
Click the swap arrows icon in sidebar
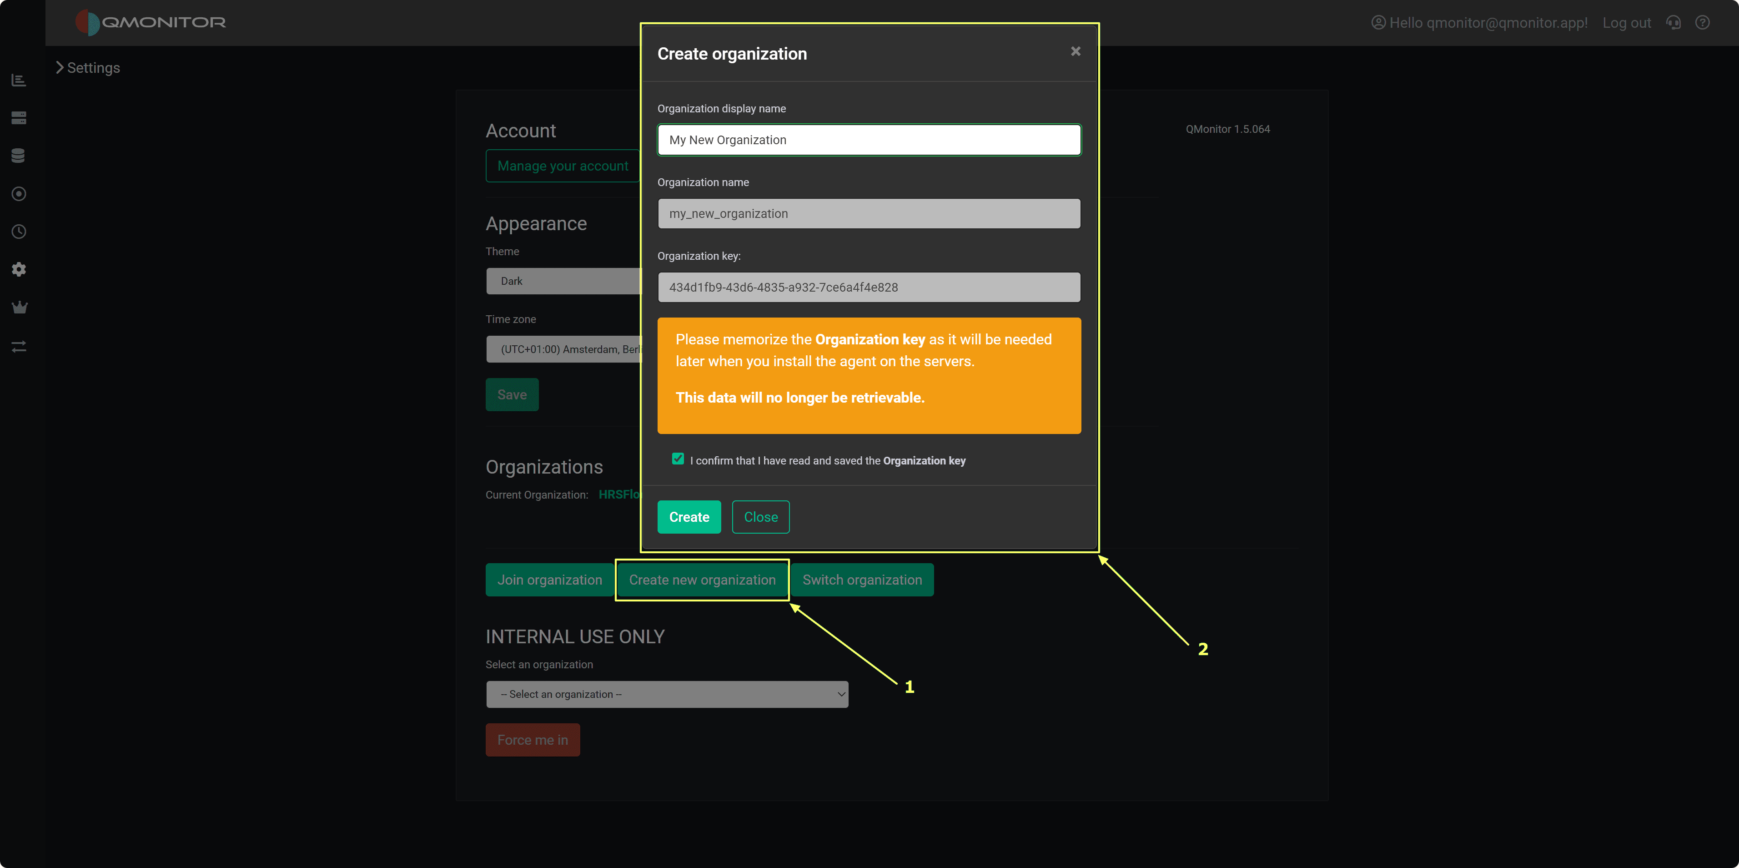coord(19,347)
